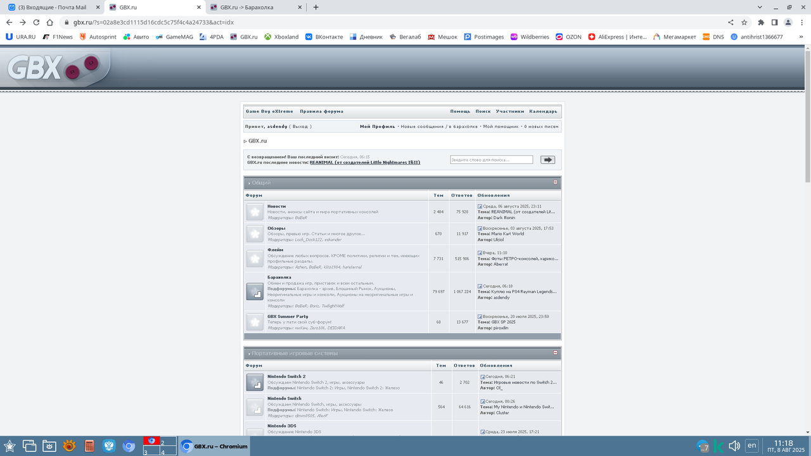Open the ВКонтакте bookmark
The height and width of the screenshot is (456, 811).
(324, 37)
